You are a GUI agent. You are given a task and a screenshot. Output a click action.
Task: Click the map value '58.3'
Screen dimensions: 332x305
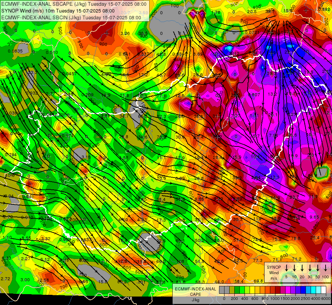pos(200,282)
